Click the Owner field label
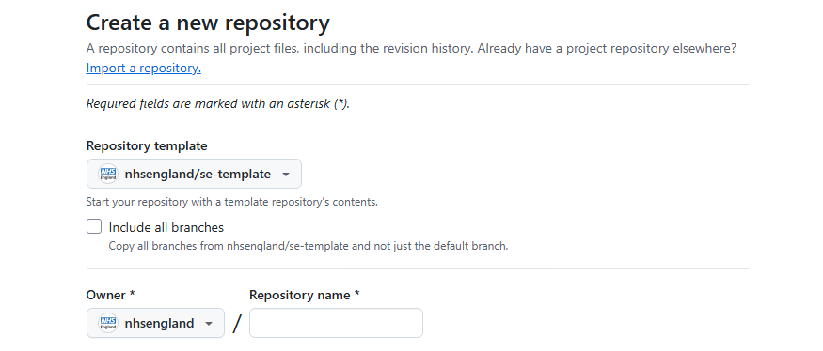This screenshot has height=351, width=823. pos(111,295)
